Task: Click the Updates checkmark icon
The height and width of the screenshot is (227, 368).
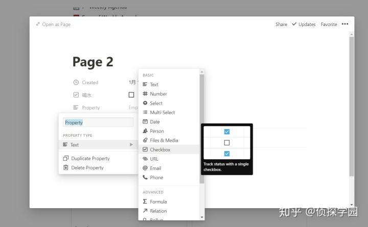Action: (294, 24)
